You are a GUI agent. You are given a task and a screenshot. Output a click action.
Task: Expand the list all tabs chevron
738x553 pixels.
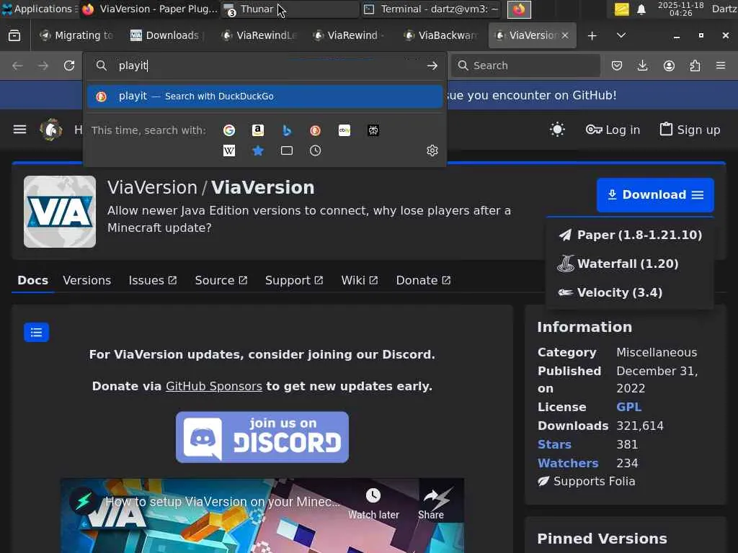(621, 36)
